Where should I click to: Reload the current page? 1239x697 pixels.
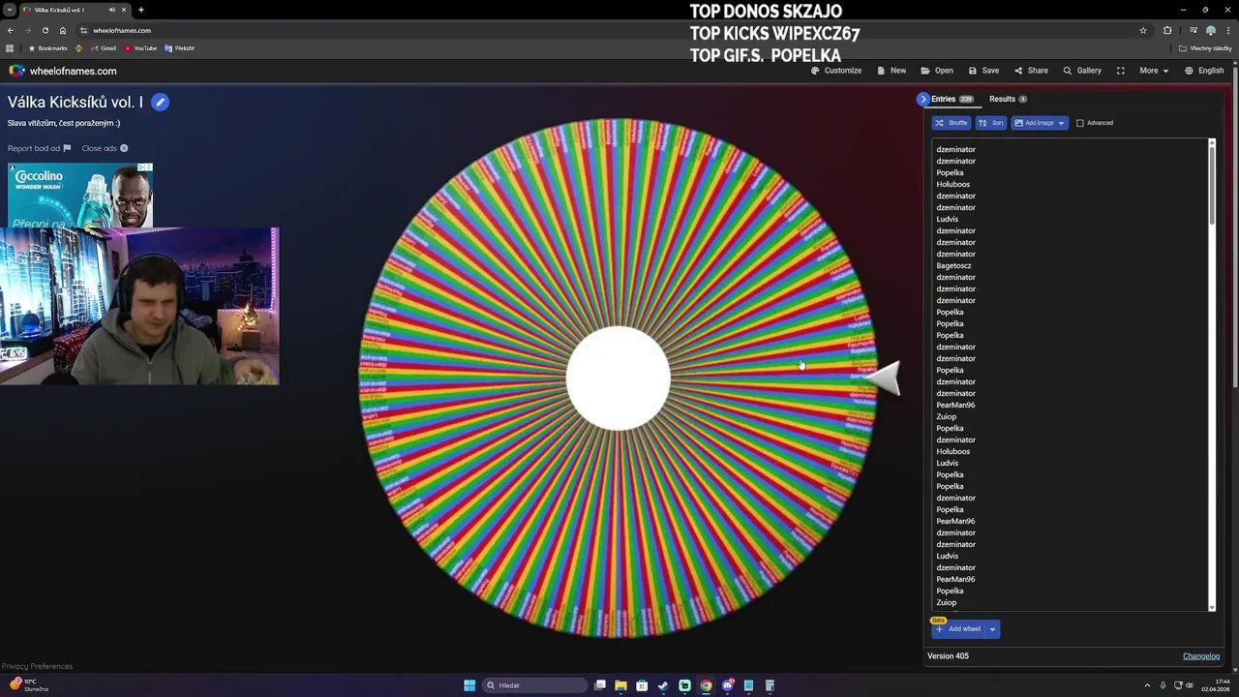click(45, 30)
